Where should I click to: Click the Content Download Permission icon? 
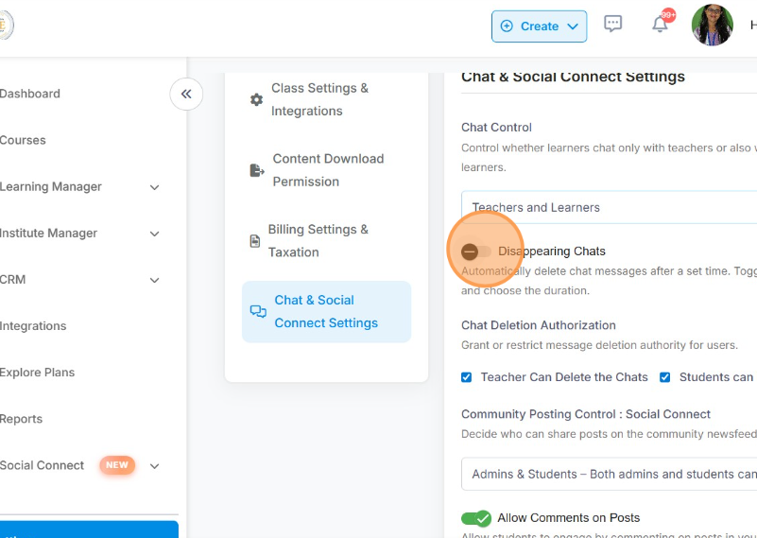(256, 170)
